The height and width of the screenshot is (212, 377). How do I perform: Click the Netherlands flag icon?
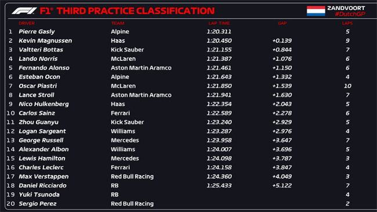[316, 11]
